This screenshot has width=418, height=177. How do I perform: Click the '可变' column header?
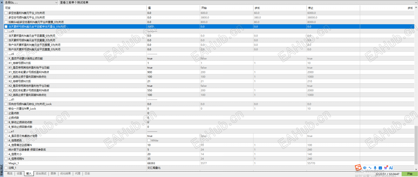pyautogui.click(x=75, y=8)
